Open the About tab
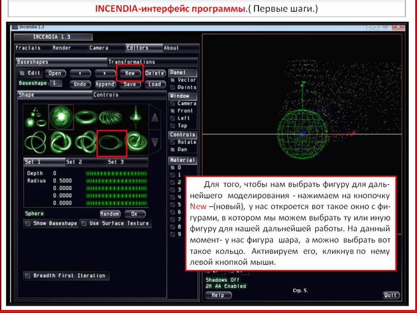417x313 pixels. [181, 48]
